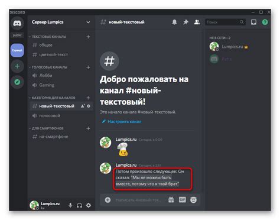
Task: Click the public label under the home icon
Action: click(x=17, y=35)
